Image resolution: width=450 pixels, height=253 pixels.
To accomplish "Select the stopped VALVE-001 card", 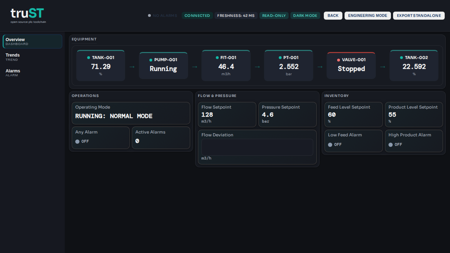I will (x=351, y=66).
